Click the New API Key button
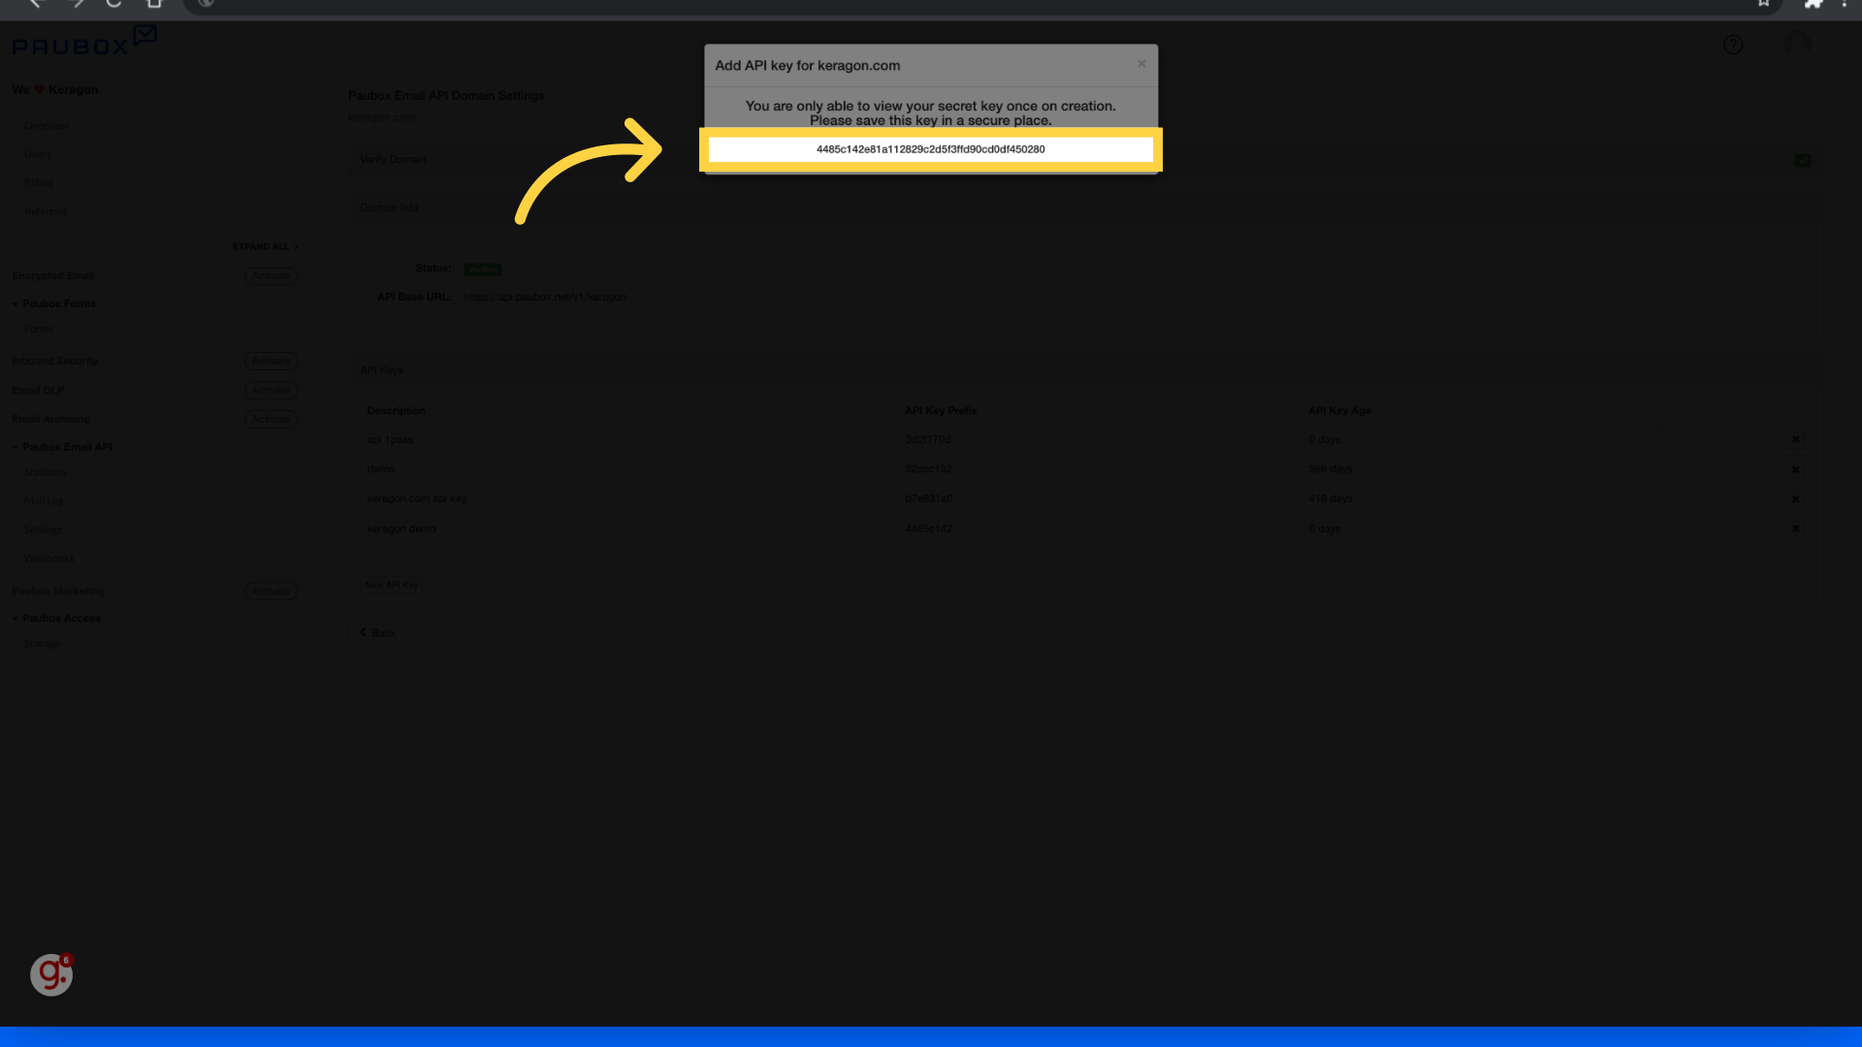 click(391, 586)
